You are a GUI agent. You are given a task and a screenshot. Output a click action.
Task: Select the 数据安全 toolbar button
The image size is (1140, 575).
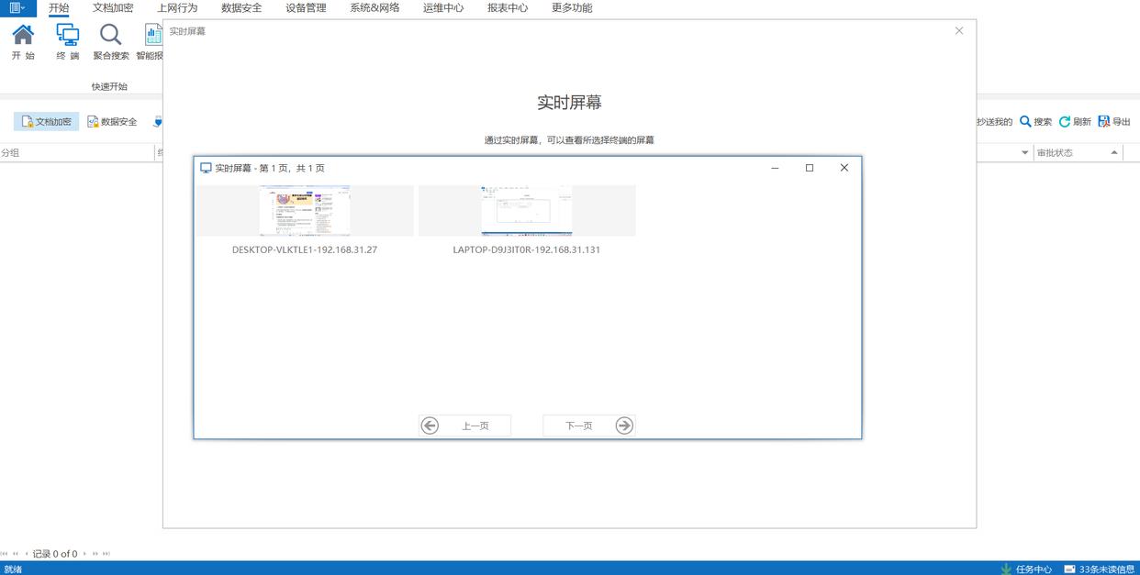tap(112, 122)
